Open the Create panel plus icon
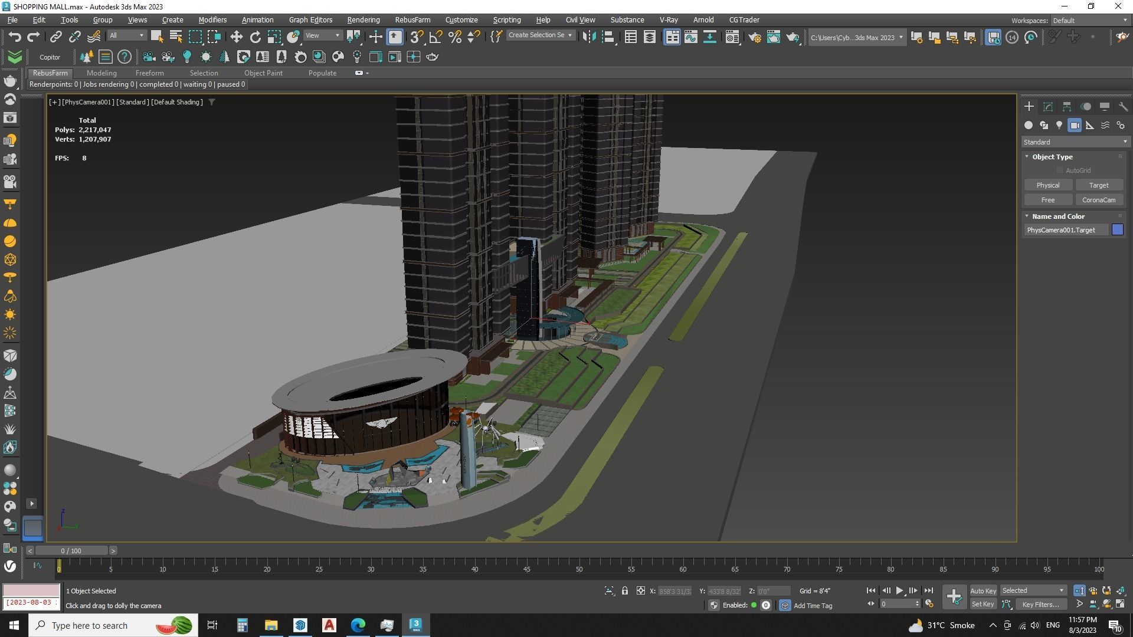This screenshot has height=637, width=1133. point(1029,107)
